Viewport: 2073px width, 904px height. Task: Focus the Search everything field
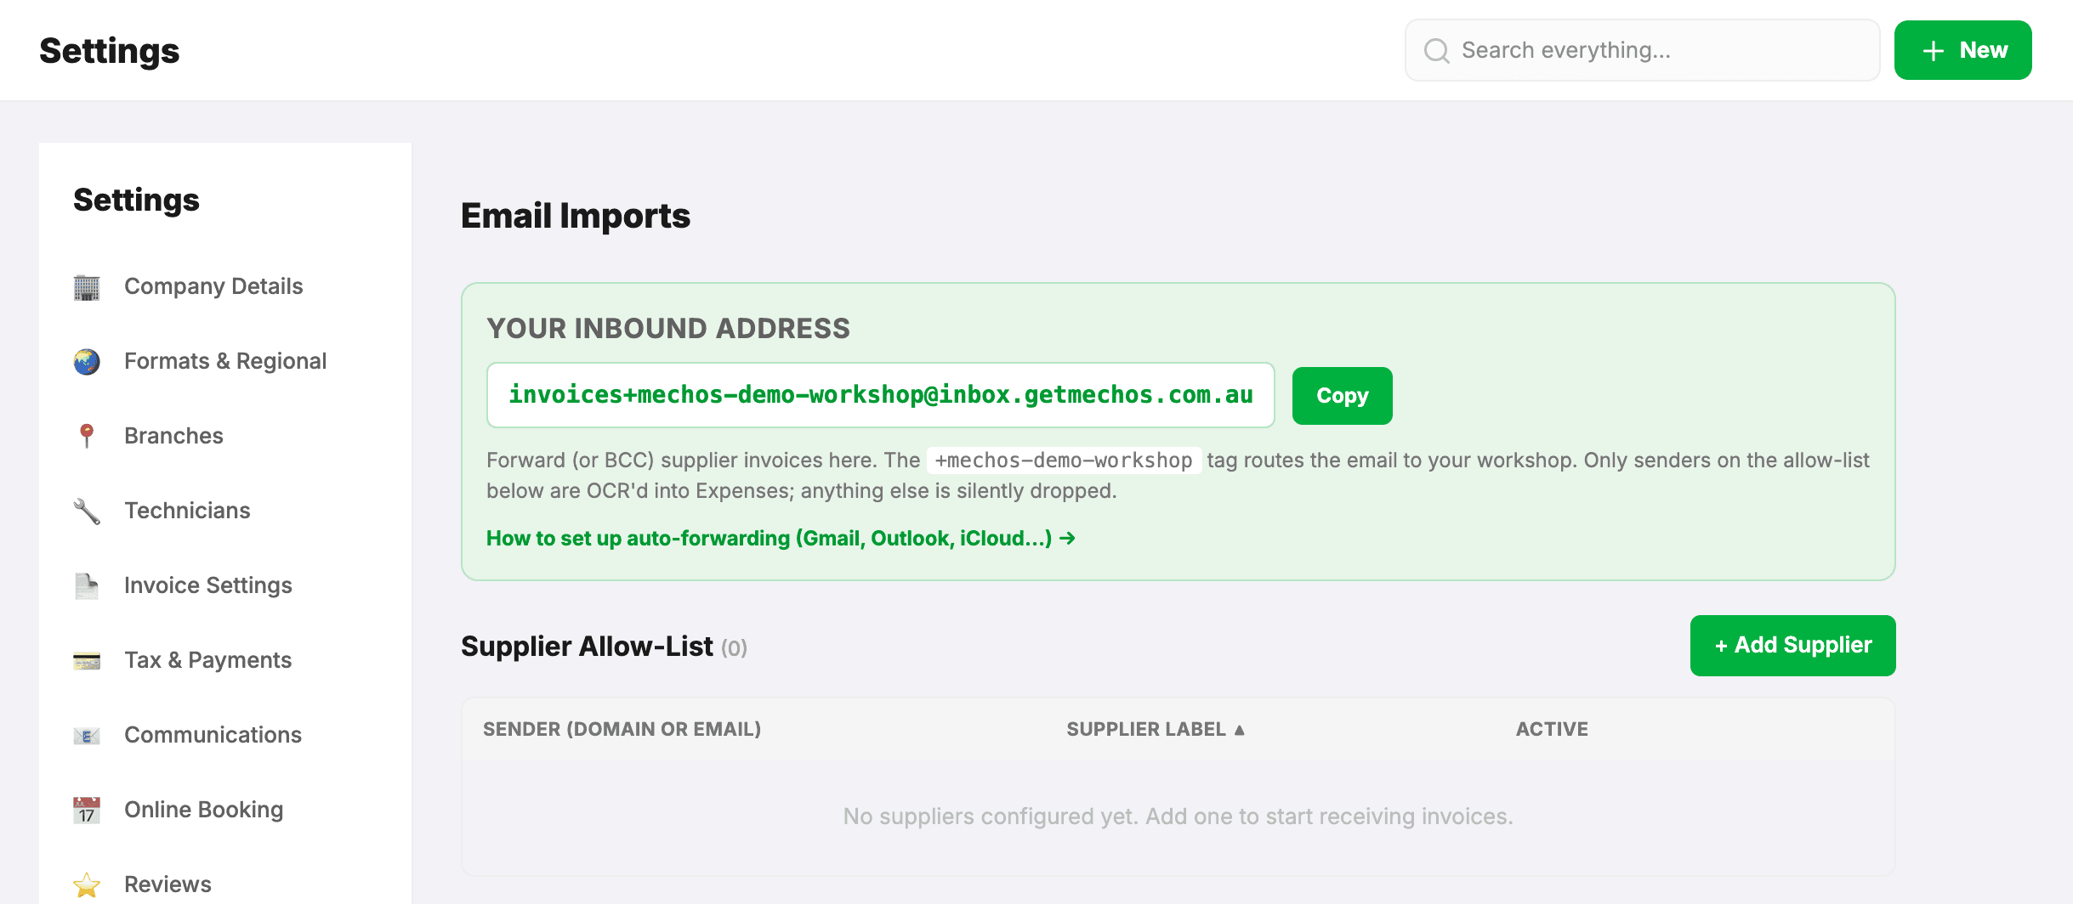point(1642,50)
